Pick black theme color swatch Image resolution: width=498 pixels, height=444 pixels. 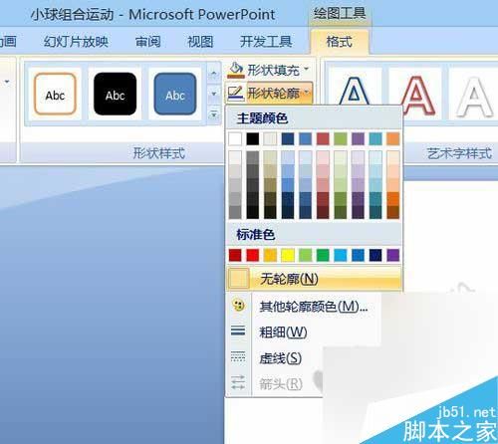(253, 138)
